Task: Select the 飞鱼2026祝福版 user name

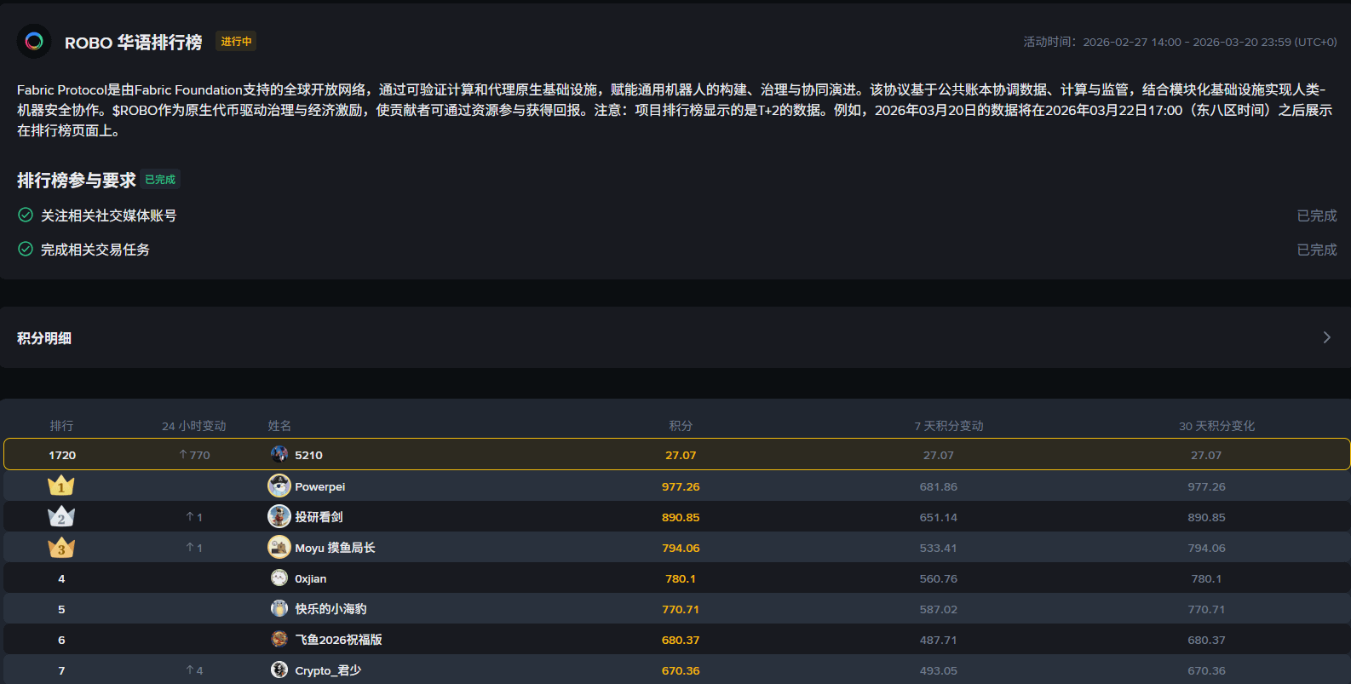Action: (x=339, y=640)
